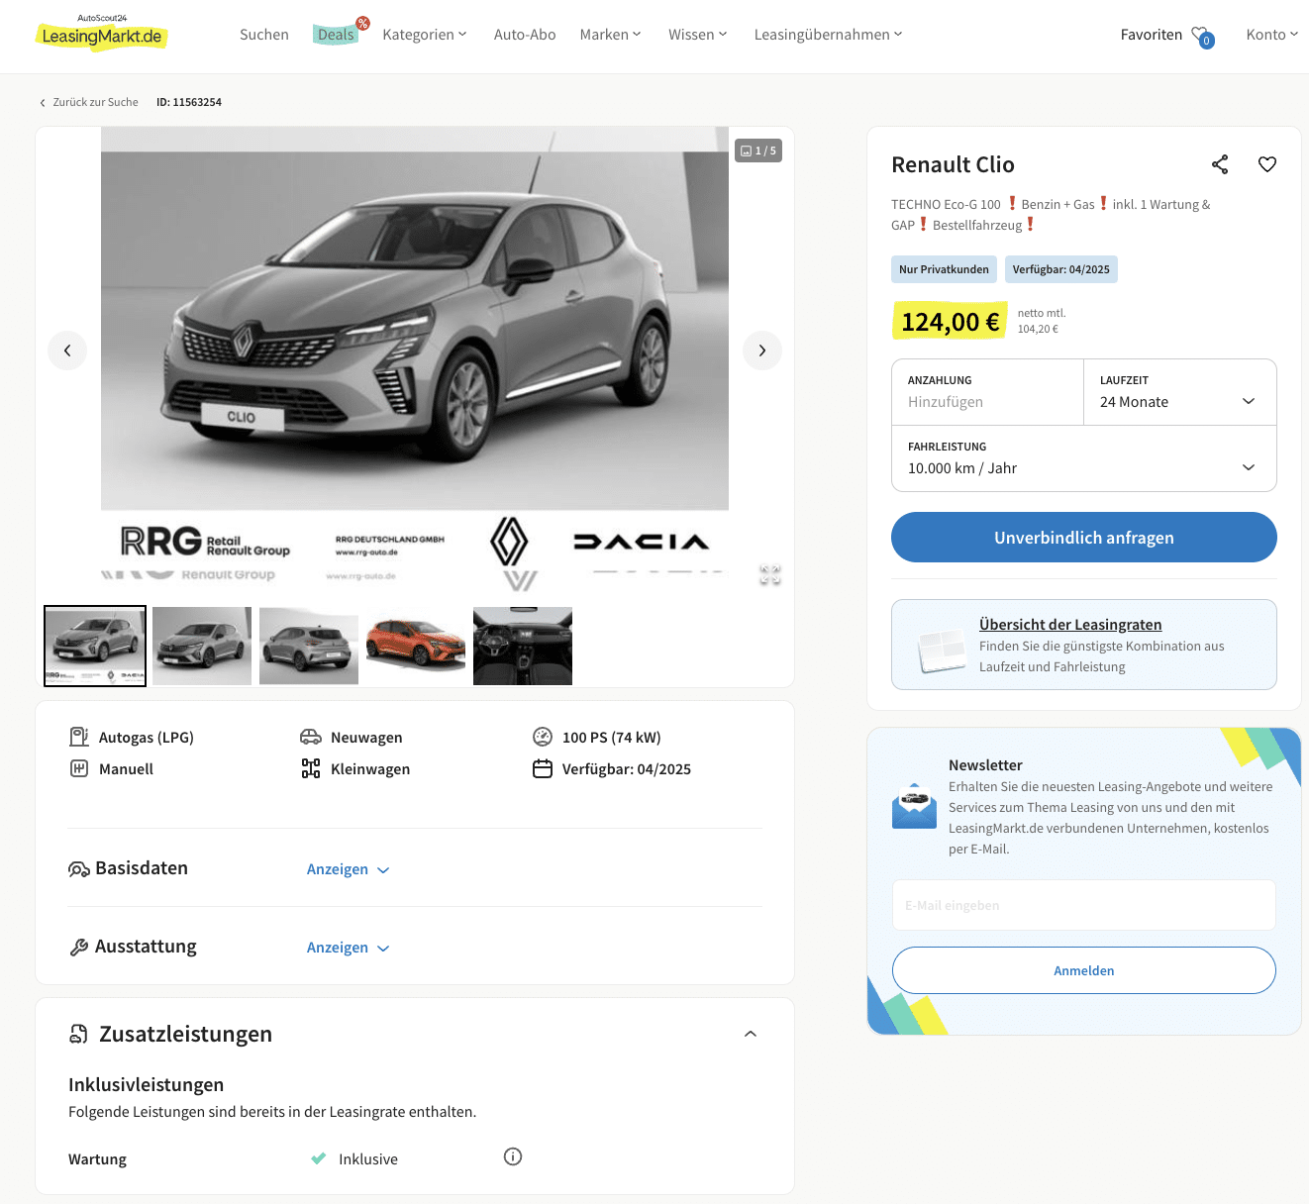The width and height of the screenshot is (1309, 1204).
Task: Click the Manuell gearbox icon
Action: click(79, 768)
